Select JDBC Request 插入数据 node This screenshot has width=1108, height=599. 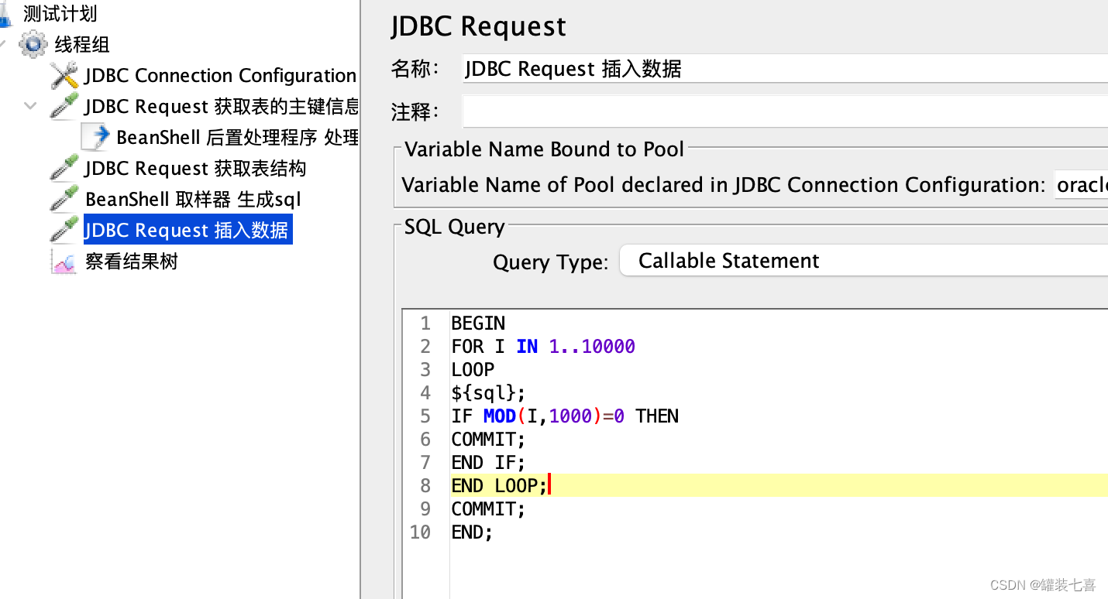[188, 230]
